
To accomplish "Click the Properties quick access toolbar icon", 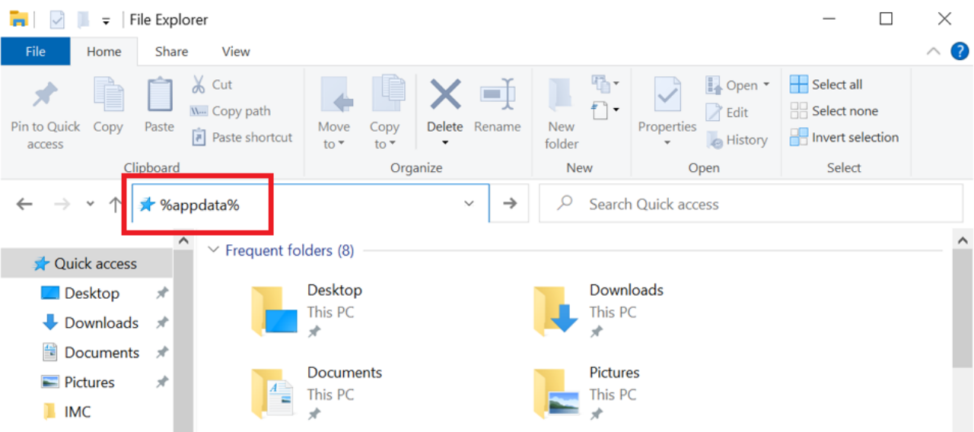I will [58, 19].
